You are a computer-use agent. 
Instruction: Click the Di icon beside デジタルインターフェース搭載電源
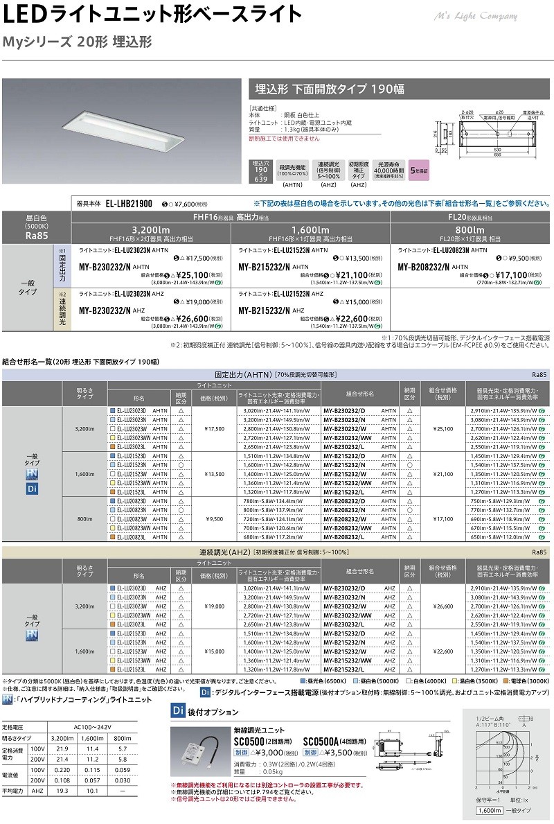205,692
